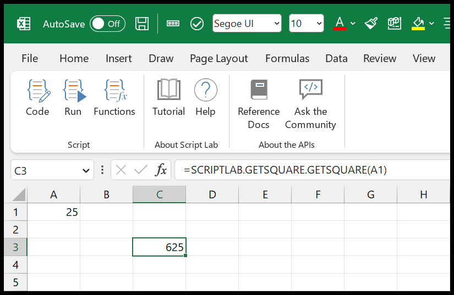Click the Save floppy disk icon

142,24
